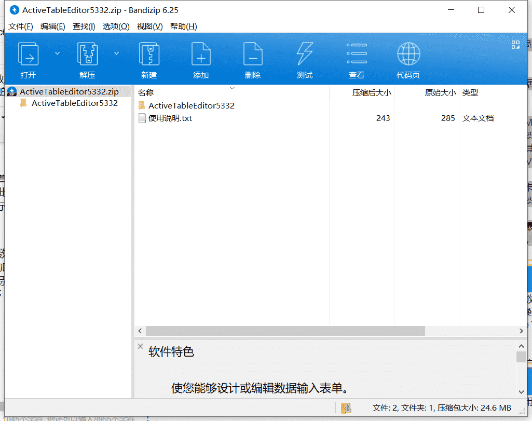
Task: Click the folder icon in file list
Action: click(142, 105)
